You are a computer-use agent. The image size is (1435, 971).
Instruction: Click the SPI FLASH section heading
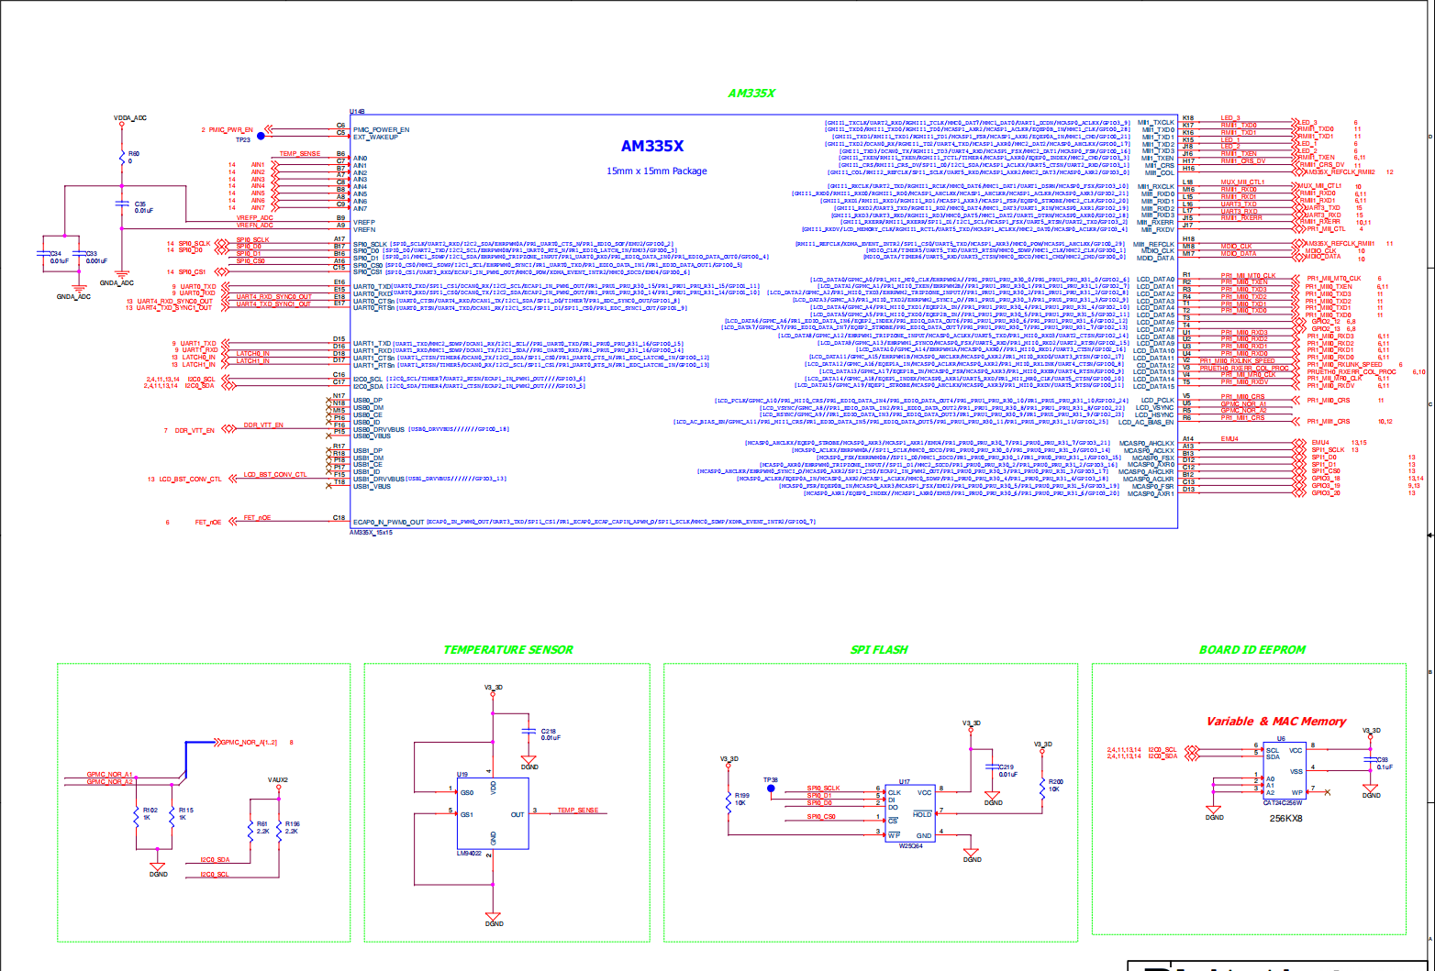879,650
